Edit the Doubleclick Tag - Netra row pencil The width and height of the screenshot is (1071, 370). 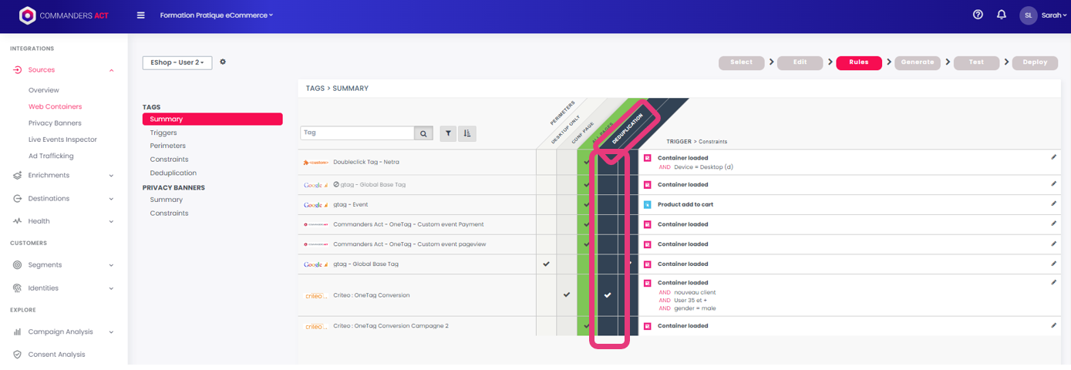click(x=1053, y=157)
